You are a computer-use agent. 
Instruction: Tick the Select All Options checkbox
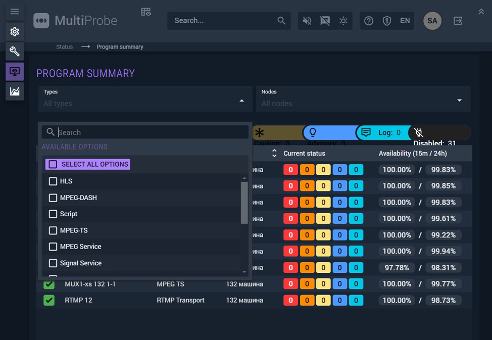coord(53,165)
